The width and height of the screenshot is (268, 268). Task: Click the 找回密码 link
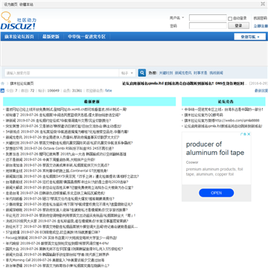[x=261, y=18]
